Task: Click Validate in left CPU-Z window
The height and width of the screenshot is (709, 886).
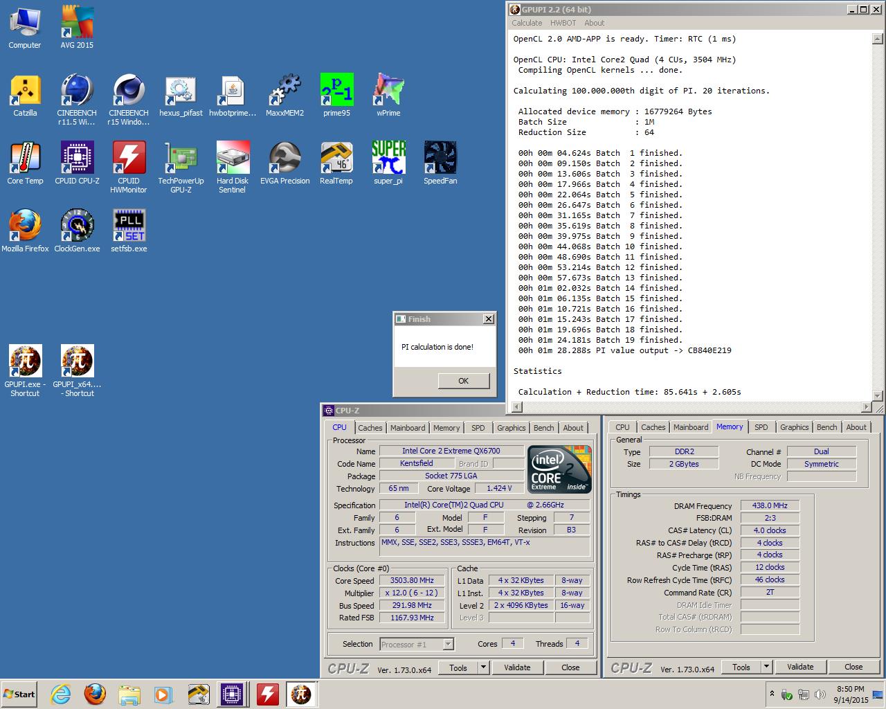Action: pyautogui.click(x=517, y=667)
